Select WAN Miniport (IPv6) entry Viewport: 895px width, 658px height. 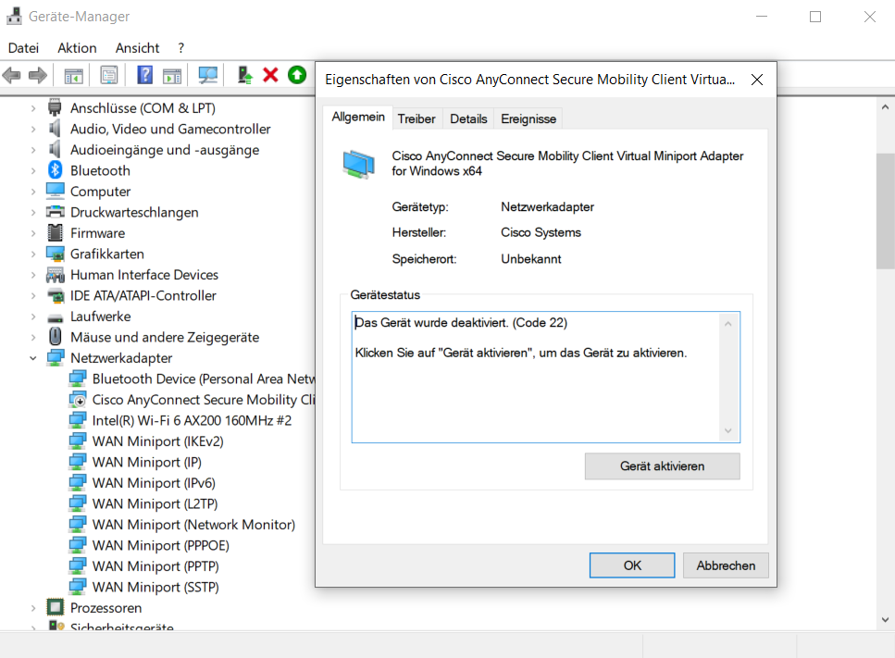154,483
